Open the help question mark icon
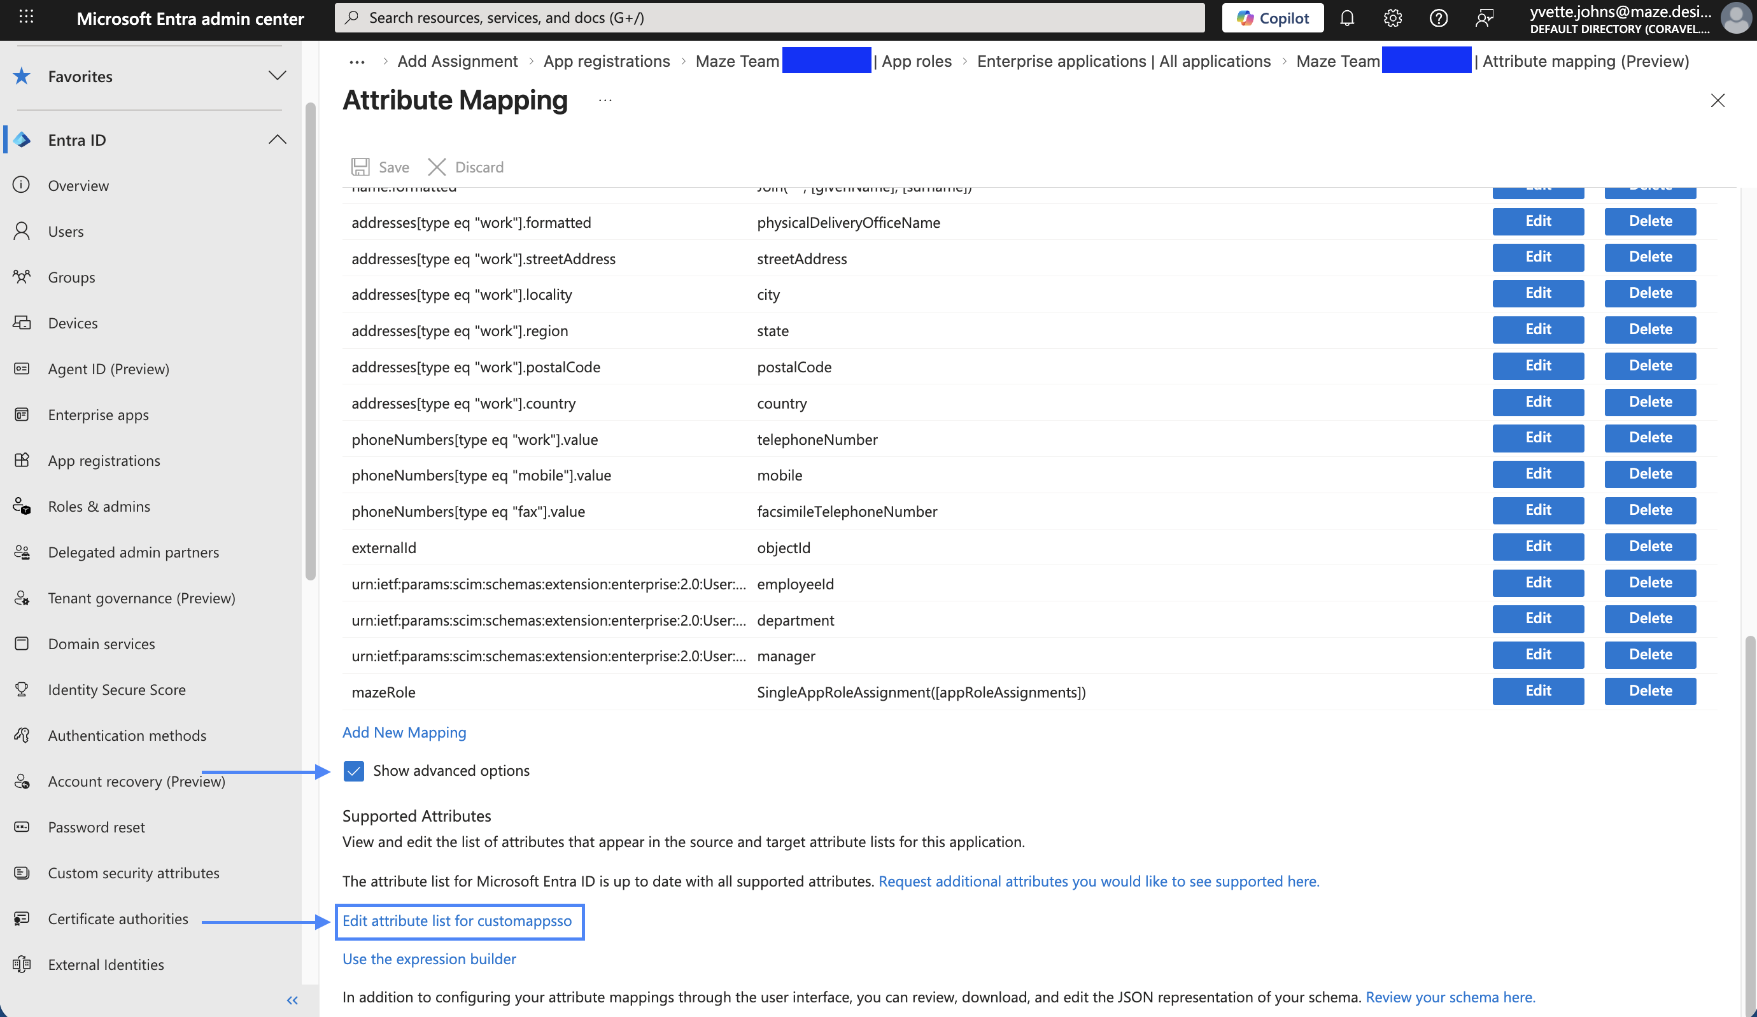Viewport: 1757px width, 1017px height. pyautogui.click(x=1438, y=18)
